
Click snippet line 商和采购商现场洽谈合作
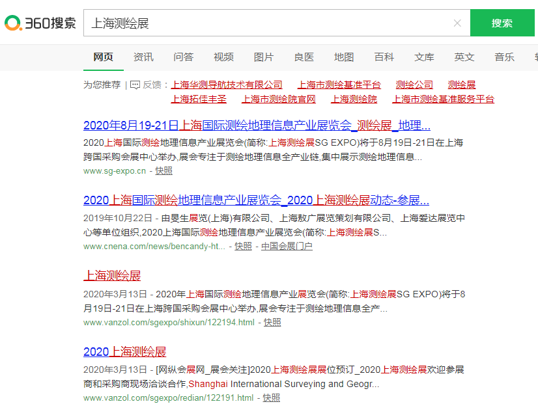[231, 384]
